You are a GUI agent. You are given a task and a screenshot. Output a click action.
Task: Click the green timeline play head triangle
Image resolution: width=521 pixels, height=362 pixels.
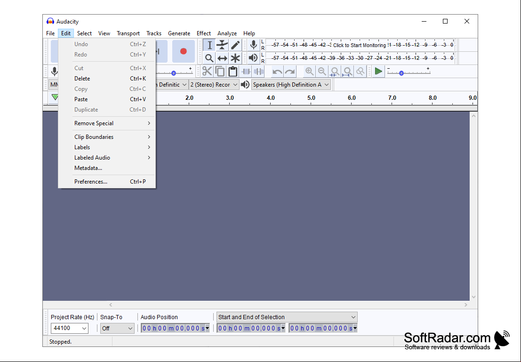coord(55,97)
